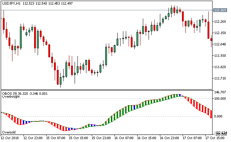The width and height of the screenshot is (231, 142).
Task: Click the last red histogram bar of the OBOS indicator
Action: (x=211, y=114)
